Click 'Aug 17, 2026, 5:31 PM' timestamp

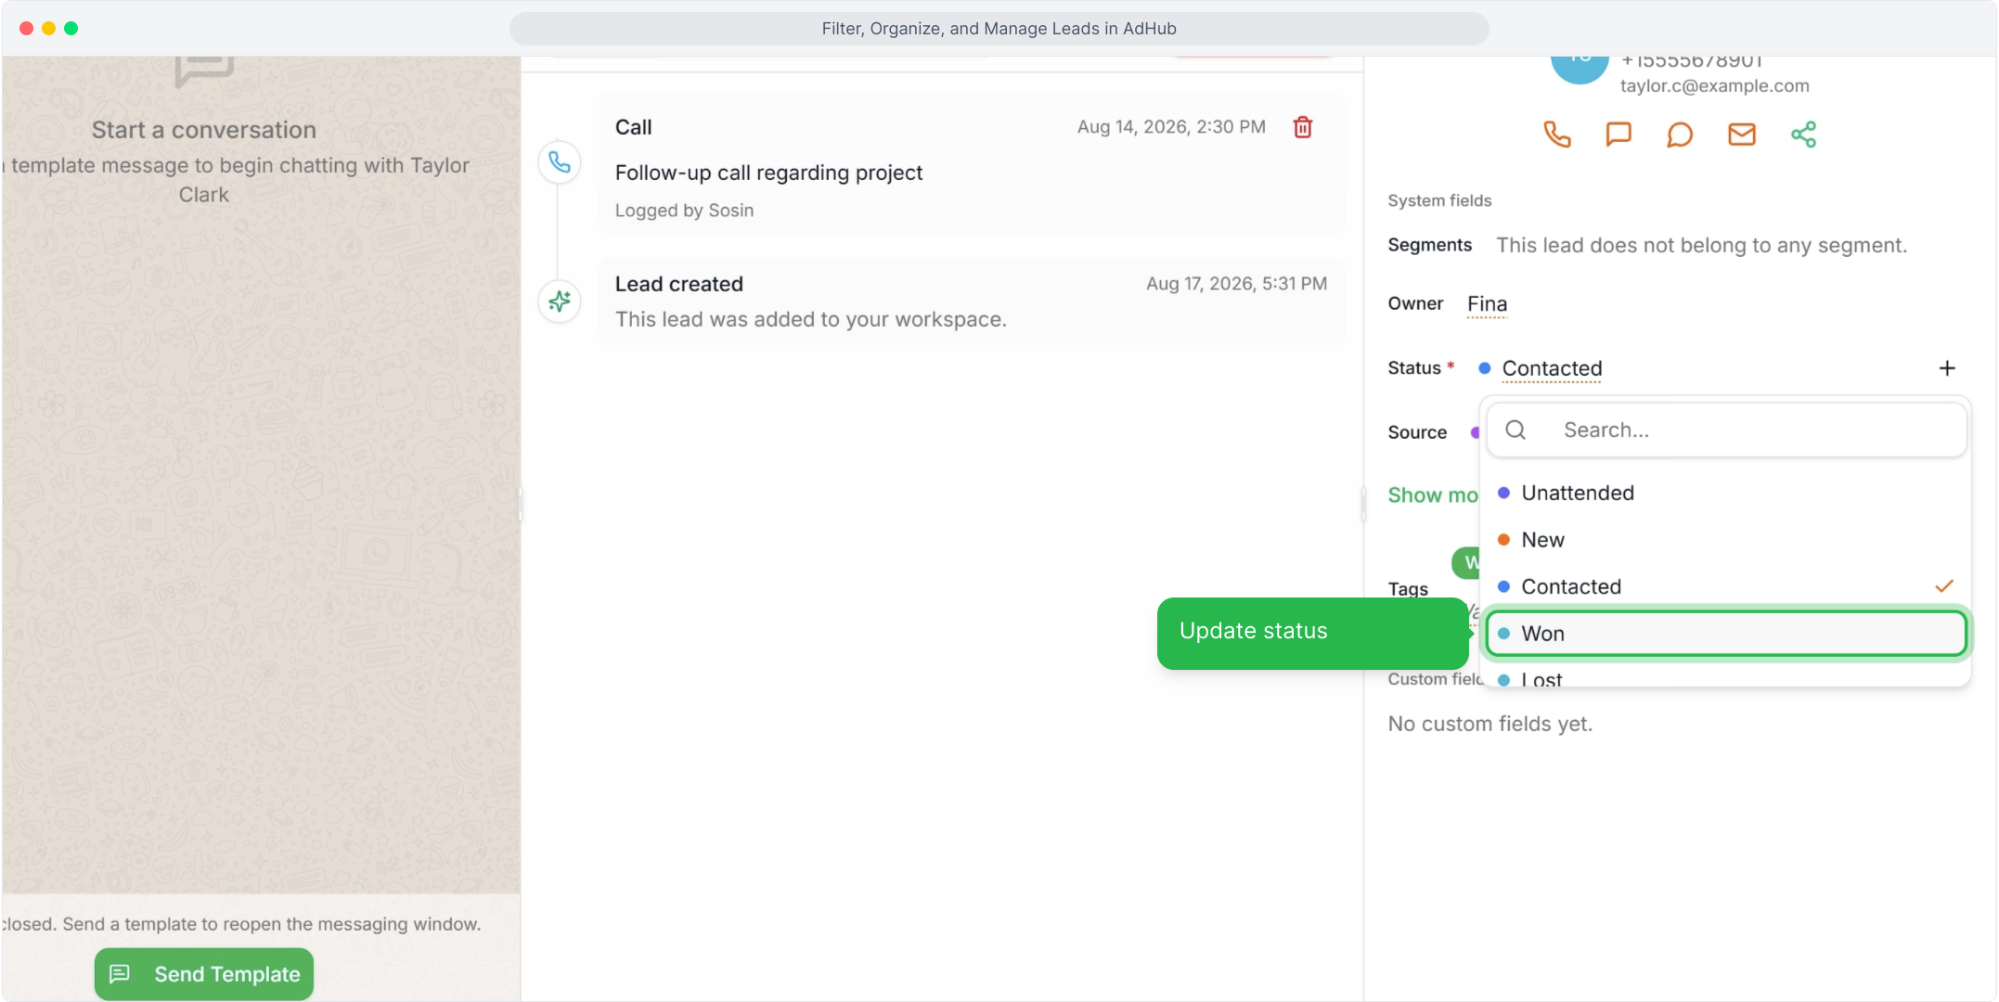(1236, 284)
